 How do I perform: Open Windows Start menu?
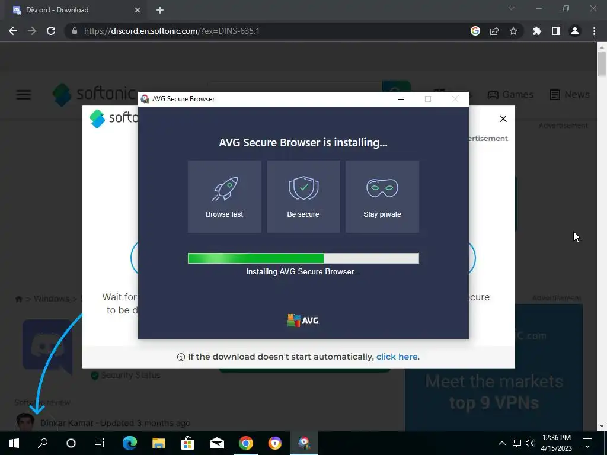click(x=14, y=443)
